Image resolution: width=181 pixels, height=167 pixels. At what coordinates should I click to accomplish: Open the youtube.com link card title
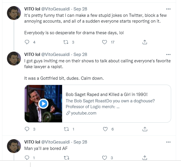click(x=107, y=94)
